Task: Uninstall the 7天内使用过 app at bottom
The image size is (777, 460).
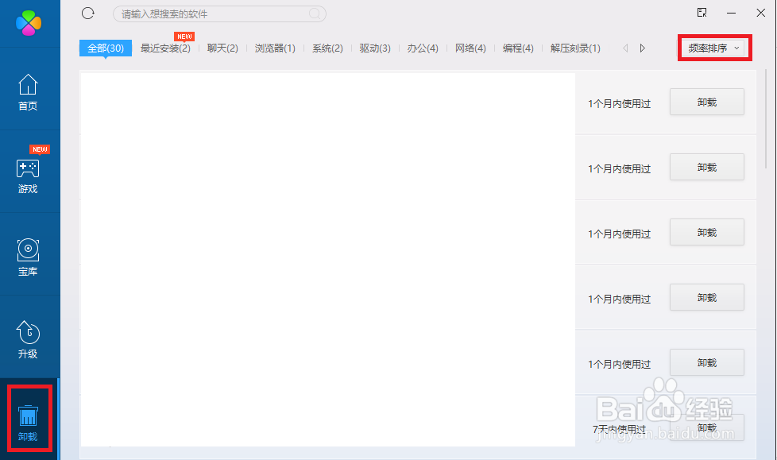Action: point(706,427)
